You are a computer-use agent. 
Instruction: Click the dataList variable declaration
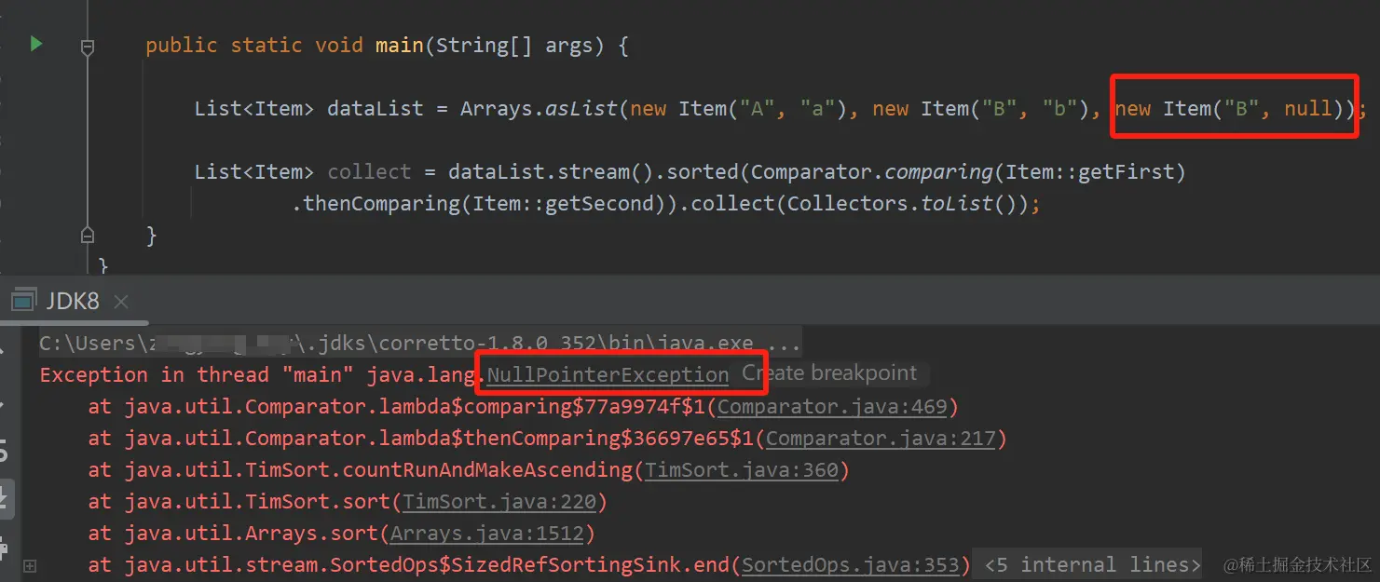point(376,108)
